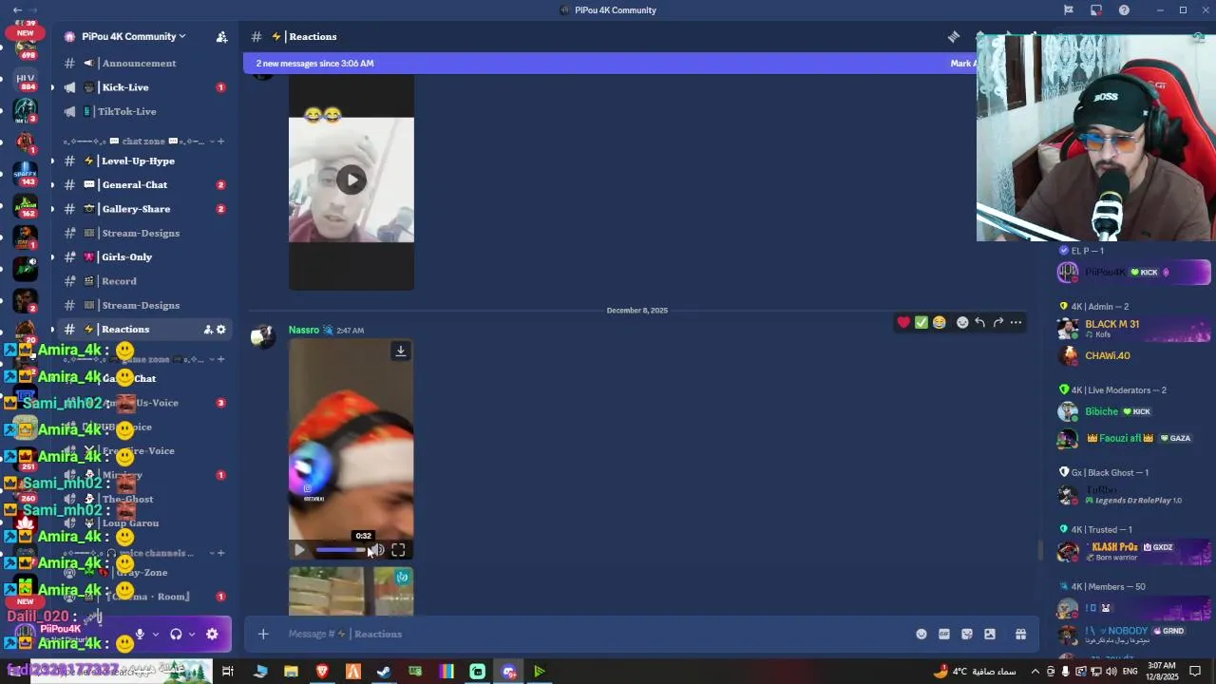Screen dimensions: 1216x684
Task: Click the flag icon in title bar
Action: (1068, 9)
